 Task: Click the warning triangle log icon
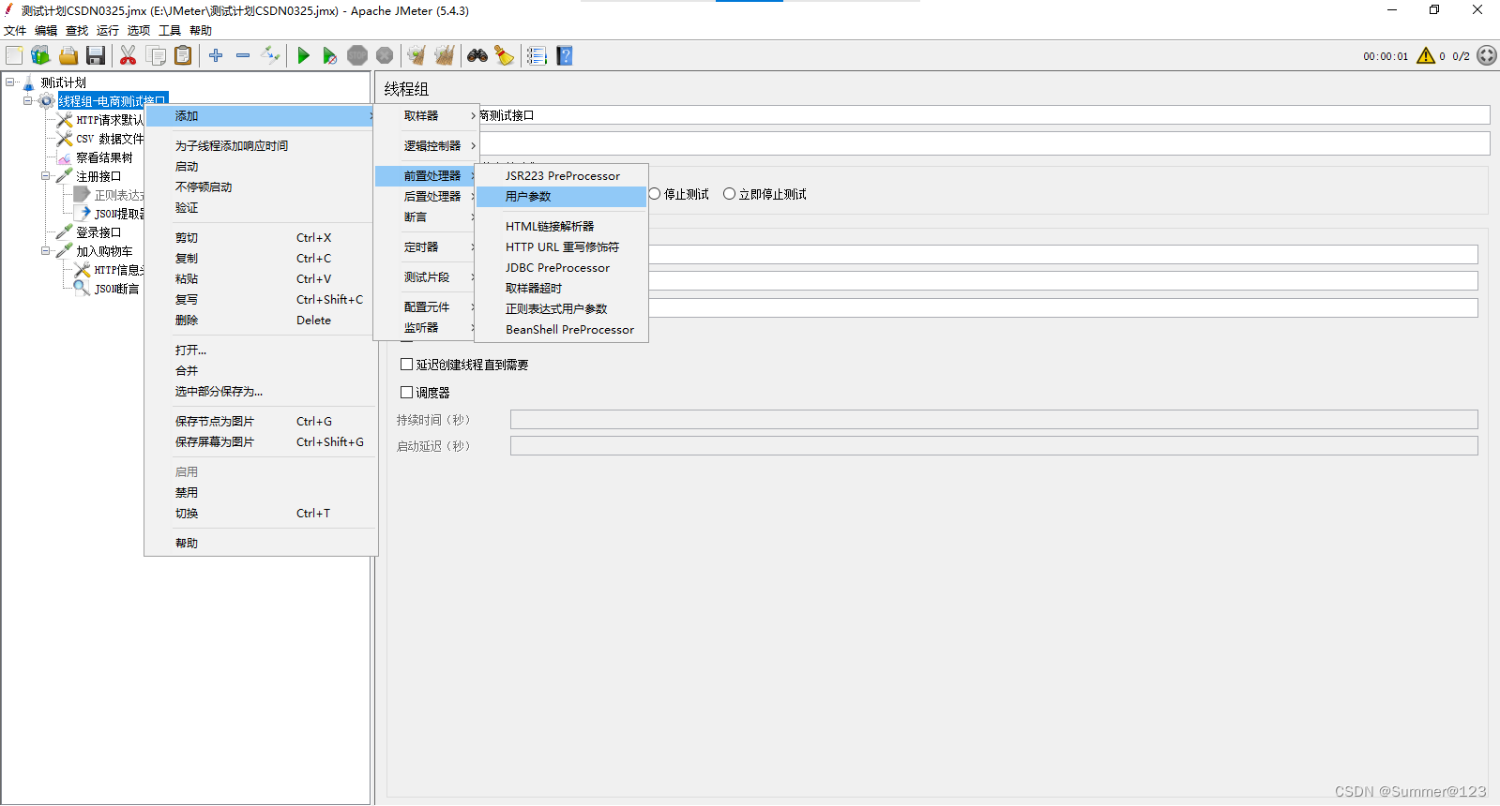click(1426, 55)
